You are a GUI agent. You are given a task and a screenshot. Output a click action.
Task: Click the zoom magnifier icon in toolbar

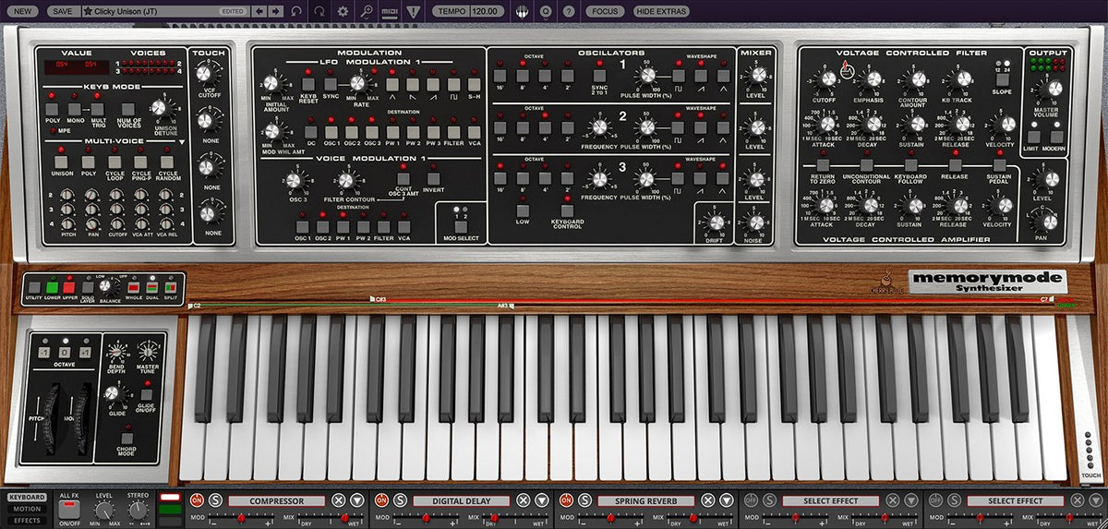(x=367, y=11)
